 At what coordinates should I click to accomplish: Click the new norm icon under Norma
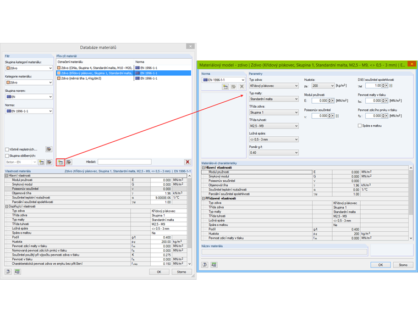tap(226, 87)
